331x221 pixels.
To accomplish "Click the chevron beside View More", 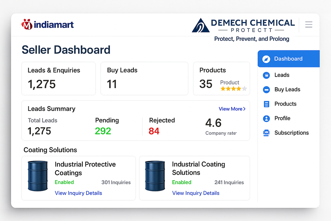I will click(x=244, y=109).
